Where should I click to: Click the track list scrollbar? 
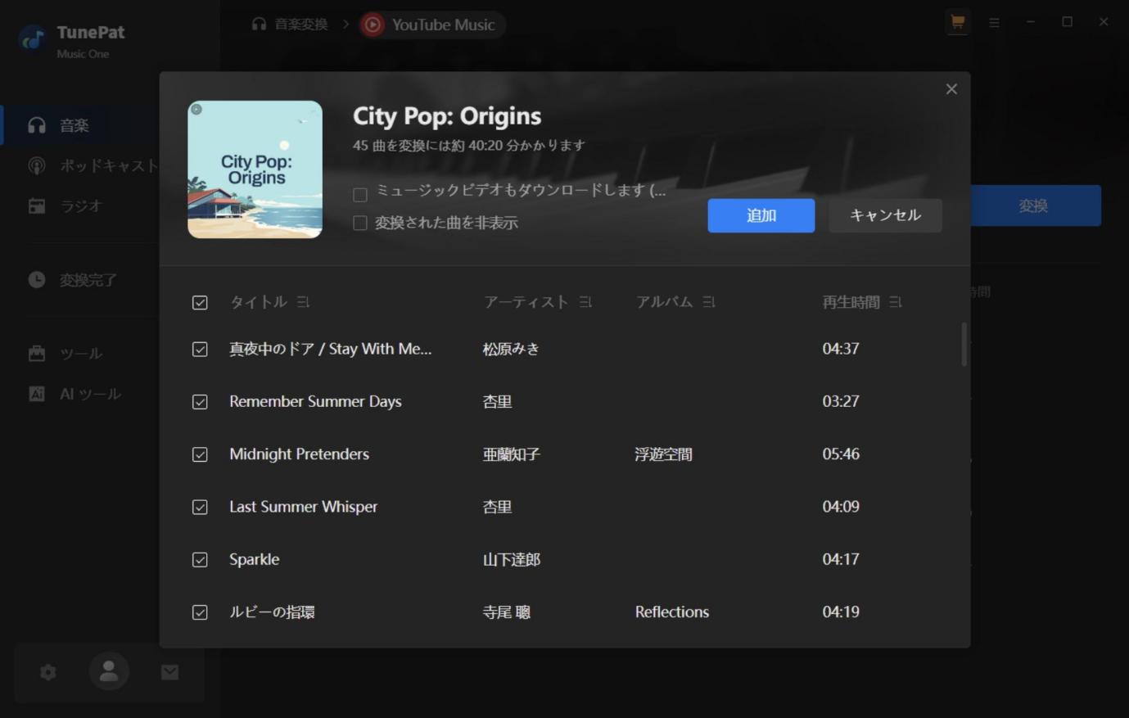tap(964, 344)
